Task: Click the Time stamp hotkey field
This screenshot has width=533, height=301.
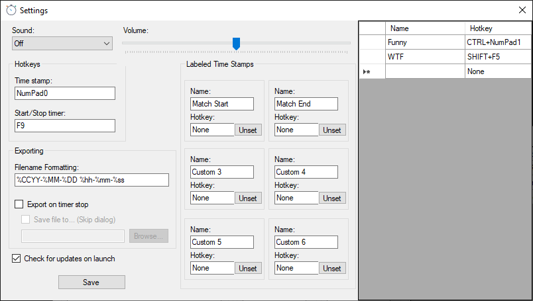Action: coord(64,93)
